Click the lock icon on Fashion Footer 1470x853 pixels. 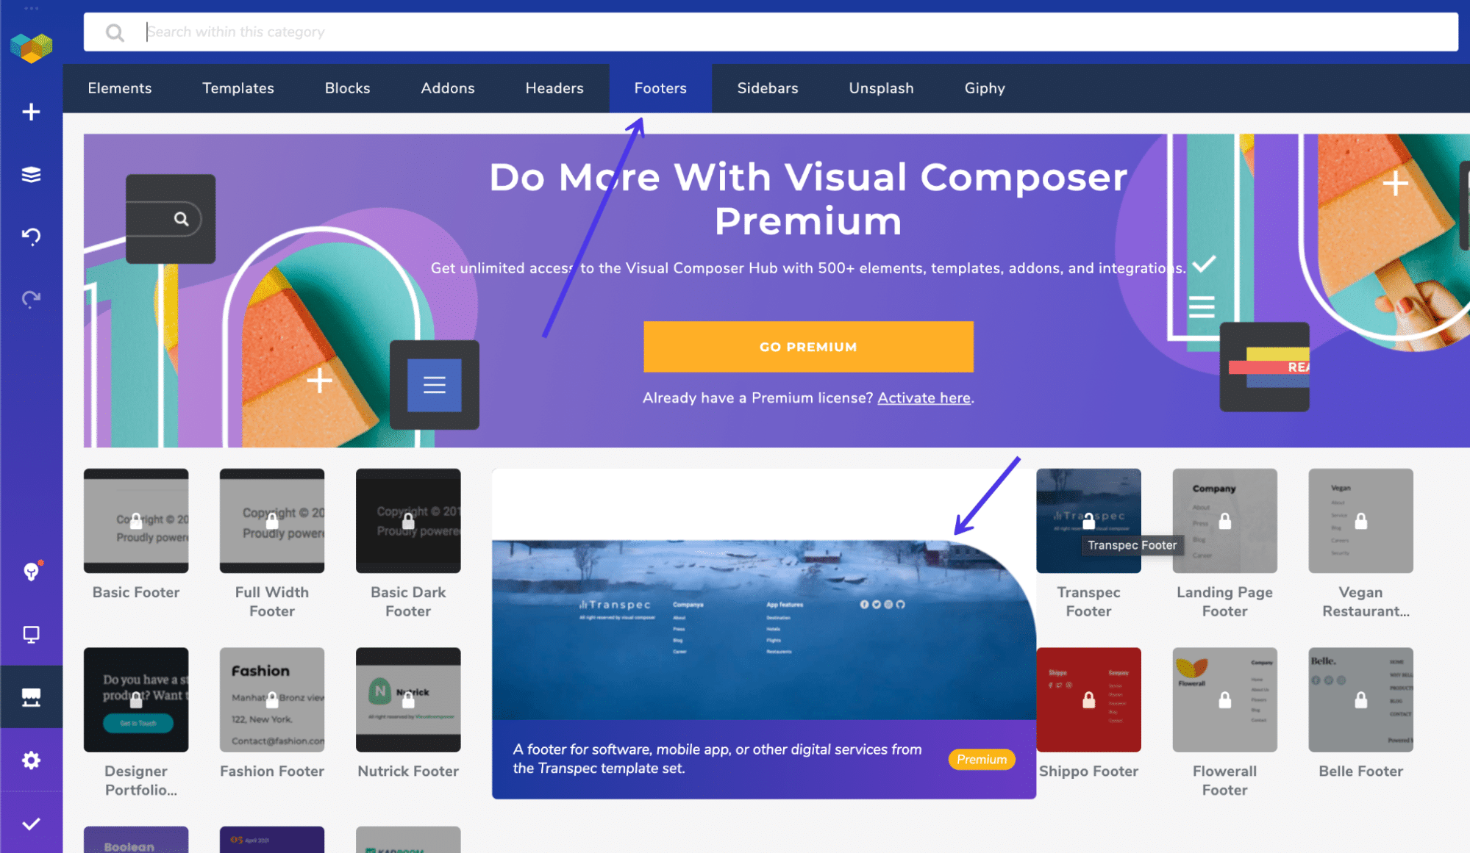(272, 700)
